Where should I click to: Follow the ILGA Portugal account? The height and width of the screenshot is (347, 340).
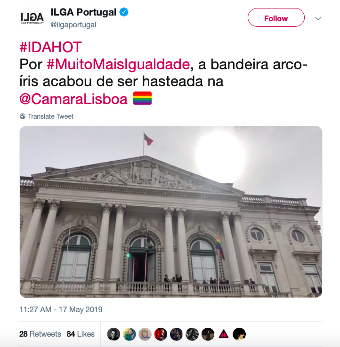276,18
